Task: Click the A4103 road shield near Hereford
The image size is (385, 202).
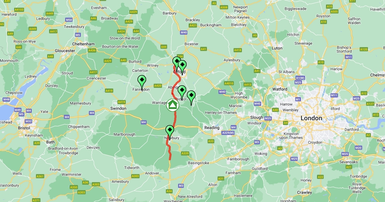Action: [19, 10]
